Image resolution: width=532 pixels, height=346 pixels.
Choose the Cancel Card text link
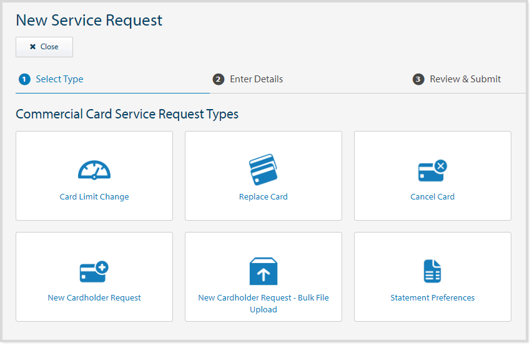(432, 197)
